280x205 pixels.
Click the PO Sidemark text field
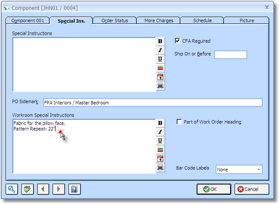(x=153, y=102)
